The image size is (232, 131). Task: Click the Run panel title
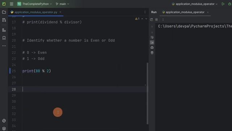pos(154,12)
